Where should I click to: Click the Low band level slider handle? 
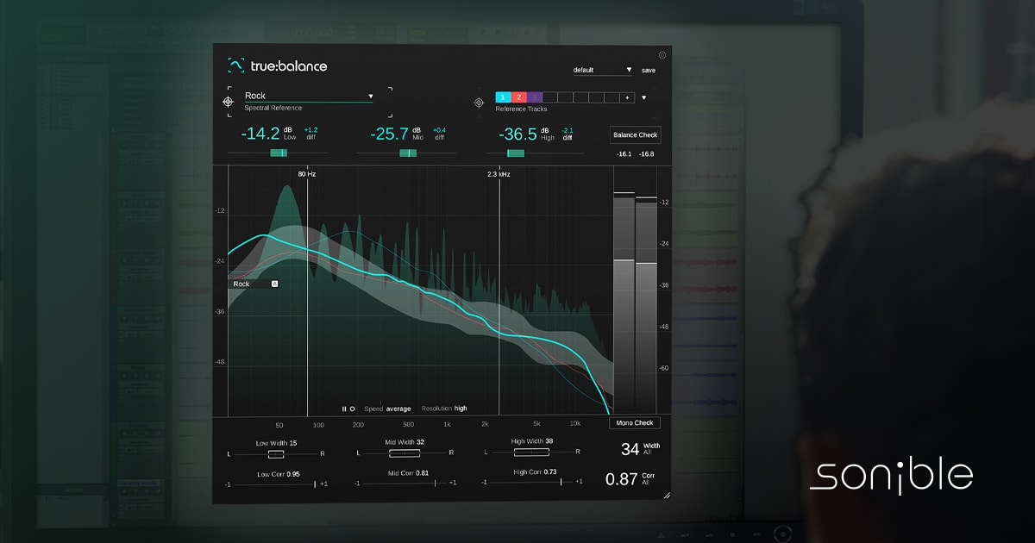280,153
